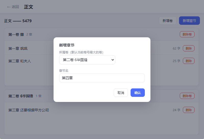The image size is (204, 139).
Task: Click the 新增章节 dialog title
Action: (67, 45)
